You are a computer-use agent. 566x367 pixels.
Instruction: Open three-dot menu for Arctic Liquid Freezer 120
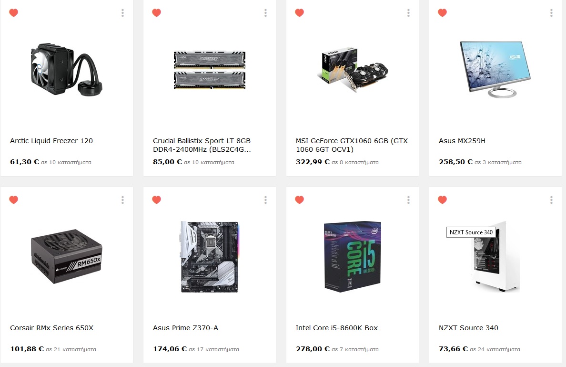[x=123, y=13]
